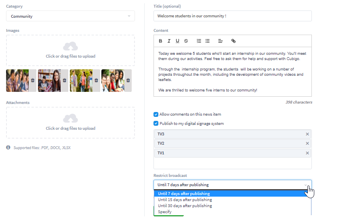347x220 pixels.
Task: Toggle underline formatting button
Action: [177, 41]
